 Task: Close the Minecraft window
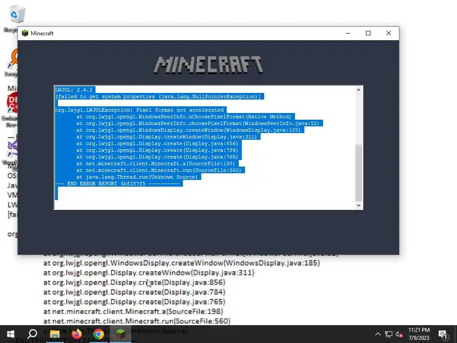(389, 33)
